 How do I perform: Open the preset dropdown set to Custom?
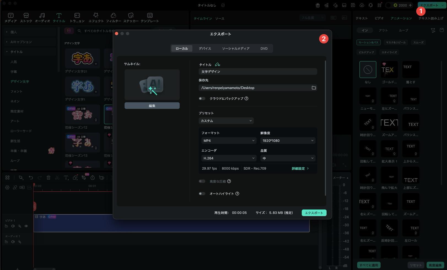(226, 121)
